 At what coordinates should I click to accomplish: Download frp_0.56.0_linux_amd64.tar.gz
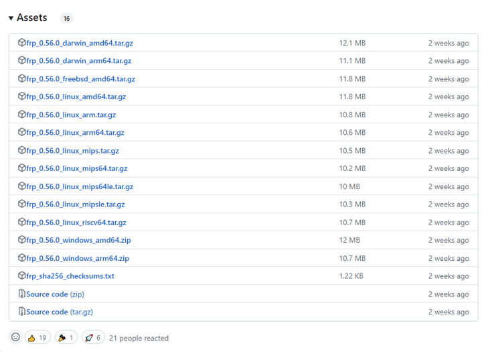(x=76, y=97)
